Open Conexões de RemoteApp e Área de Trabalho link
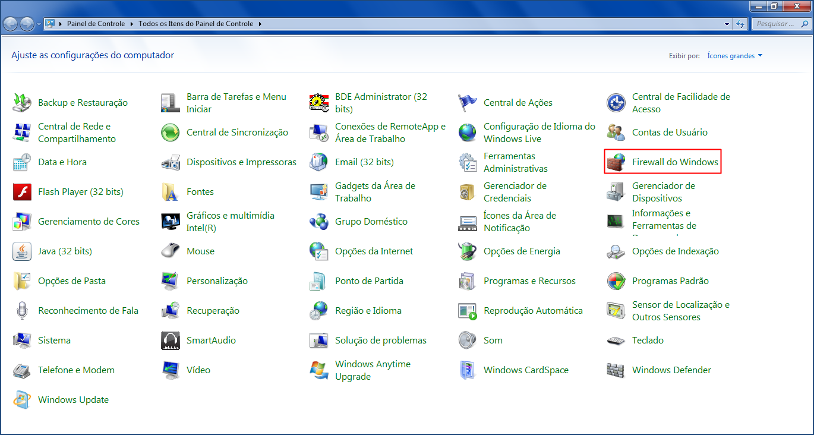The image size is (814, 435). point(390,133)
